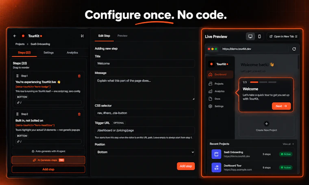Click the Dashboard Tour project icon

click(216, 168)
